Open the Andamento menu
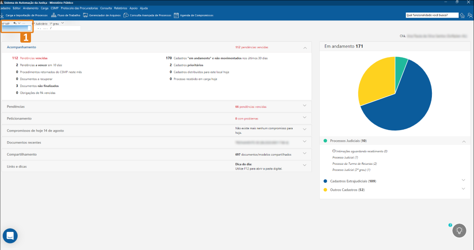 [x=31, y=8]
